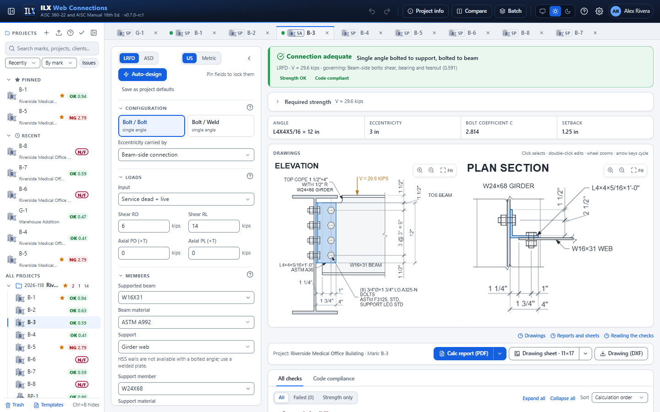660x412 pixels.
Task: Open the settings gear icon
Action: point(599,11)
